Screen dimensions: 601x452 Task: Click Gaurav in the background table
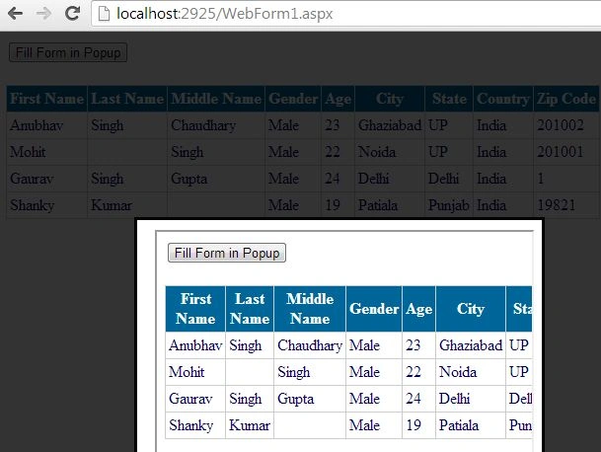click(32, 179)
